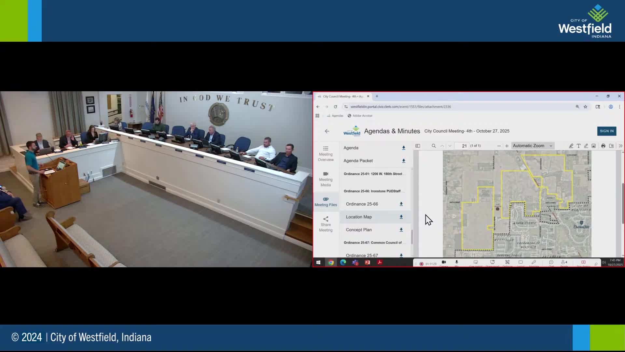Open Meeting Media section in sidebar
Image resolution: width=625 pixels, height=352 pixels.
click(326, 179)
